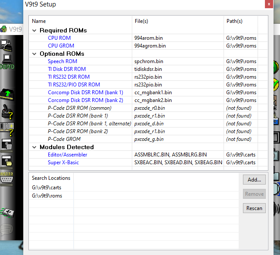
Task: Click the Add... button
Action: click(254, 179)
